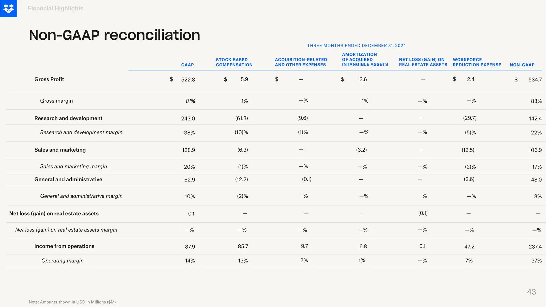
Task: Click the Non-GAAP reconciliation title
Action: (x=114, y=35)
